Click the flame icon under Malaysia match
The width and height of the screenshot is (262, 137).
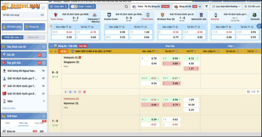click(x=84, y=92)
